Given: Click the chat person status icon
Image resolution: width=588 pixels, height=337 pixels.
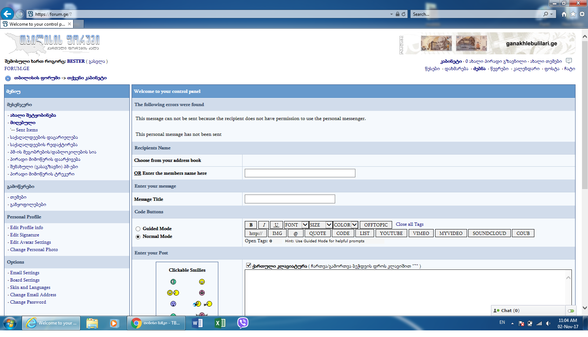Looking at the screenshot, I should 496,311.
